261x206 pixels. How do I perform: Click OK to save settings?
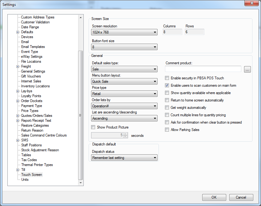point(214,197)
